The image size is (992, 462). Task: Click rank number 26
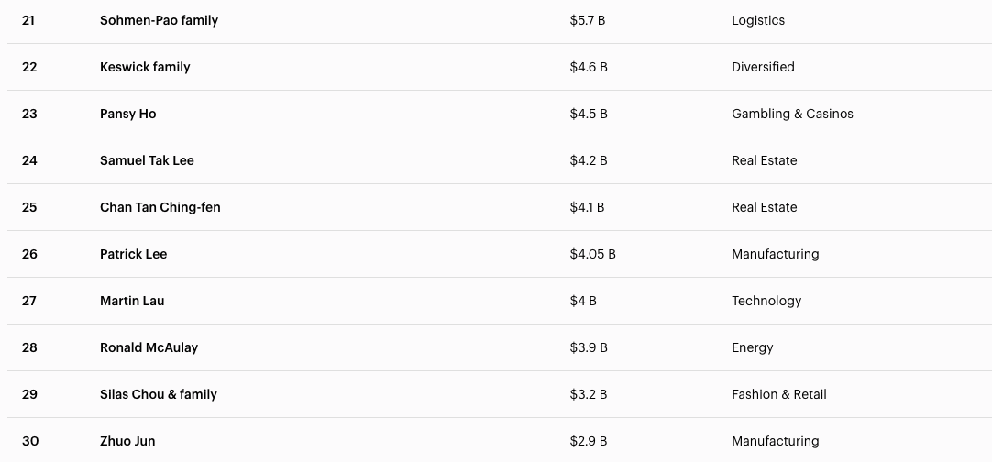coord(29,254)
